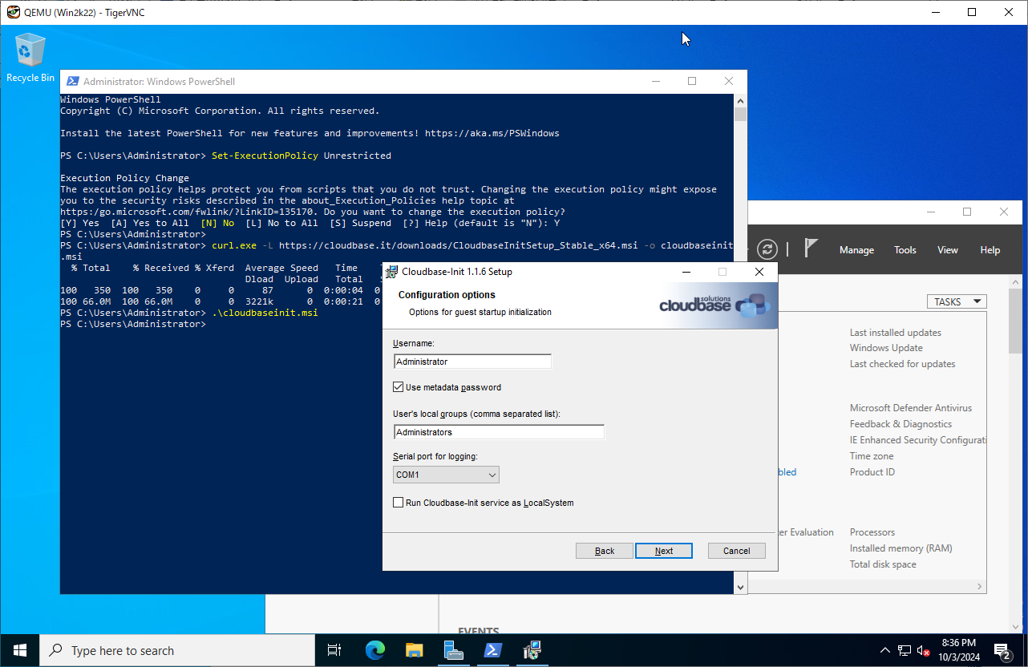The image size is (1028, 667).
Task: Open the Task View taskbar icon
Action: (335, 650)
